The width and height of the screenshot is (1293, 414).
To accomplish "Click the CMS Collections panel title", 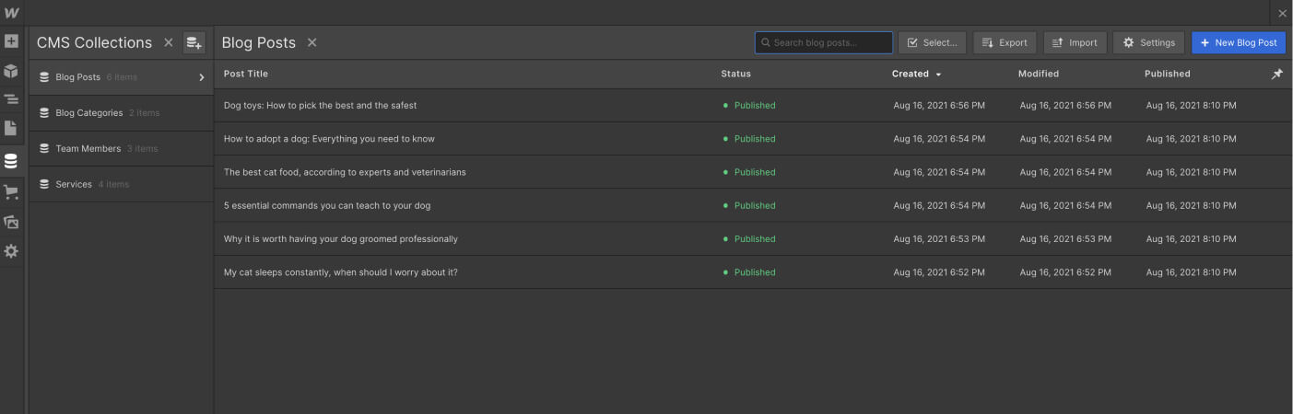I will [94, 42].
